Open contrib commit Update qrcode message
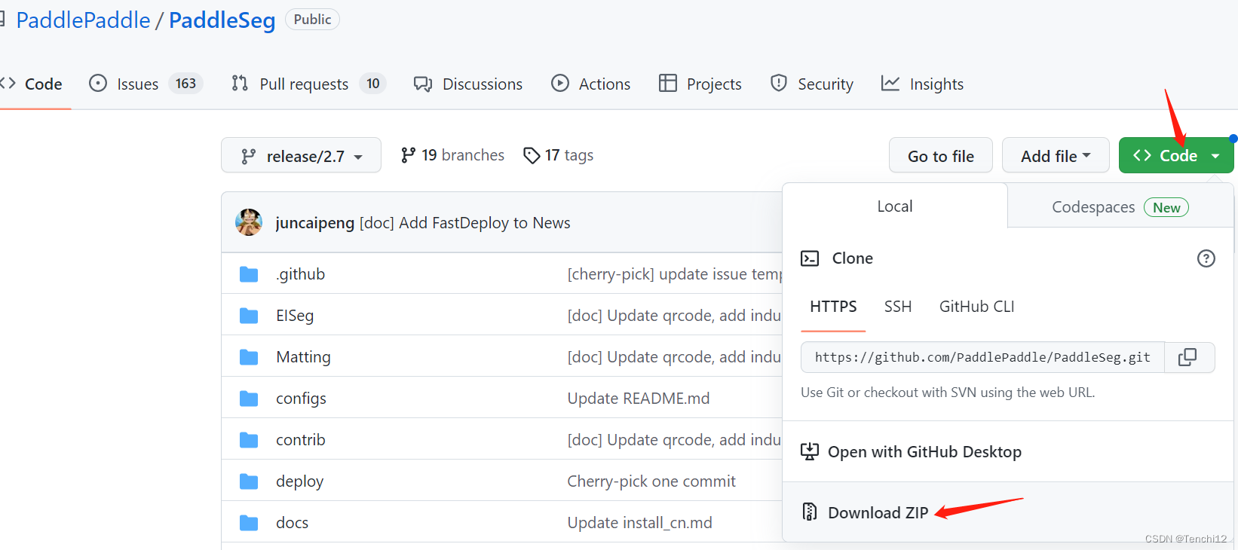The width and height of the screenshot is (1238, 550). tap(674, 440)
